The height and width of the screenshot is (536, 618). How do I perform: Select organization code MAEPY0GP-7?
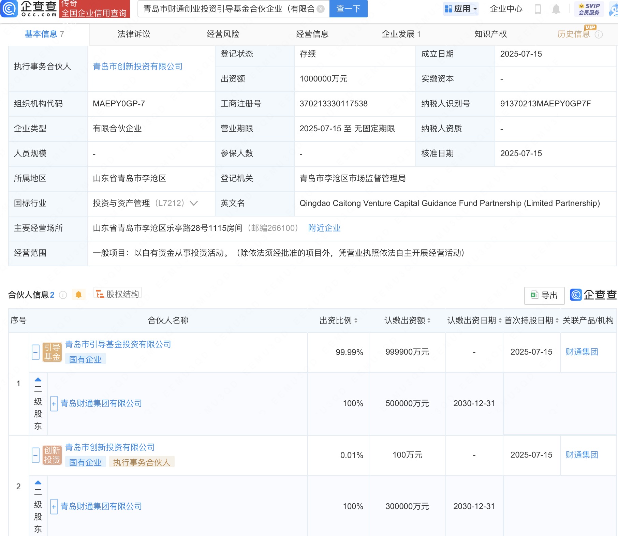coord(119,104)
